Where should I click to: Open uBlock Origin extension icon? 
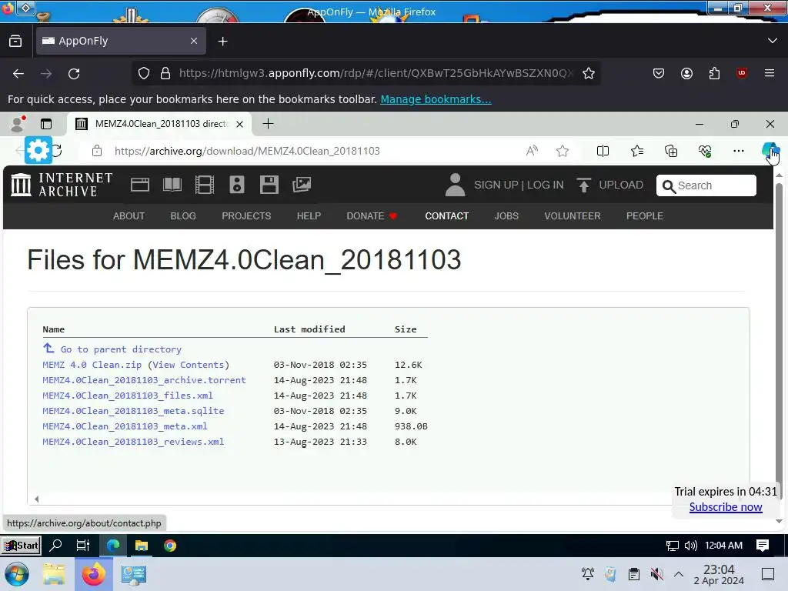pyautogui.click(x=742, y=73)
